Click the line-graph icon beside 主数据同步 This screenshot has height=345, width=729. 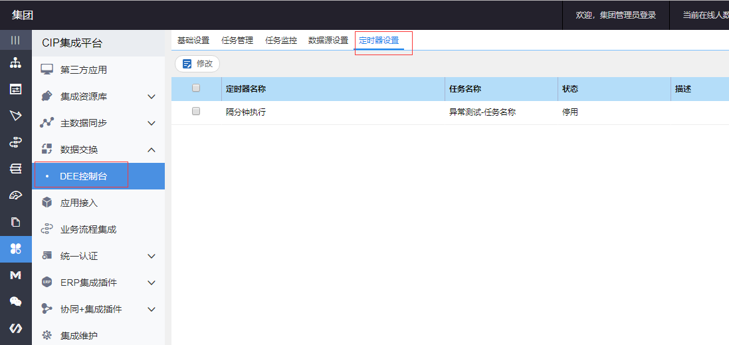pyautogui.click(x=47, y=123)
